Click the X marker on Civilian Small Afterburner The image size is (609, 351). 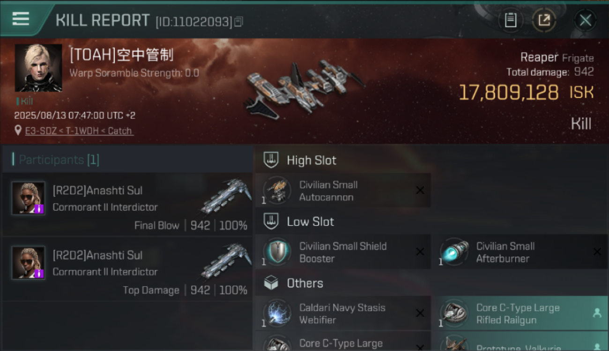(597, 252)
